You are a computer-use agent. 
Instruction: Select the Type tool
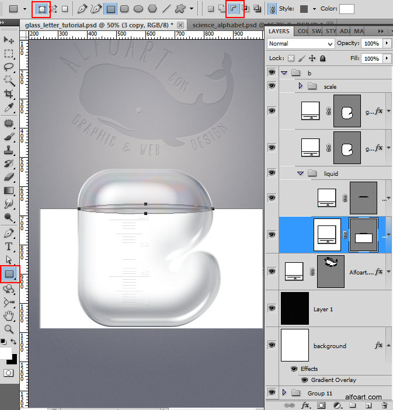pyautogui.click(x=9, y=246)
